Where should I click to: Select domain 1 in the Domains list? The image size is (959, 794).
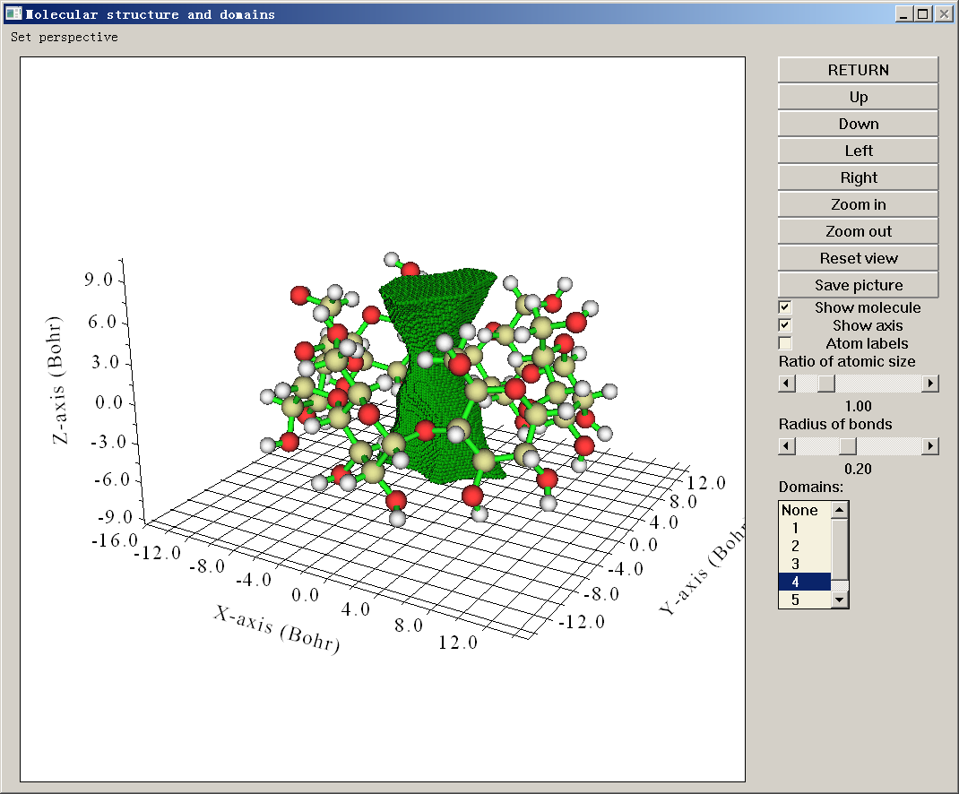point(805,528)
